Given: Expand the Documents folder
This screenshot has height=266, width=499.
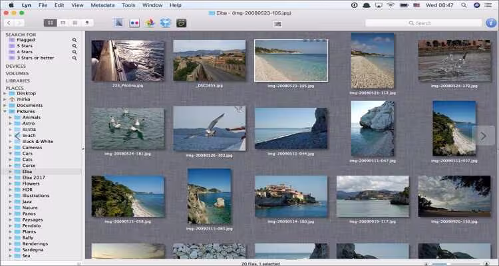Looking at the screenshot, I should point(6,105).
